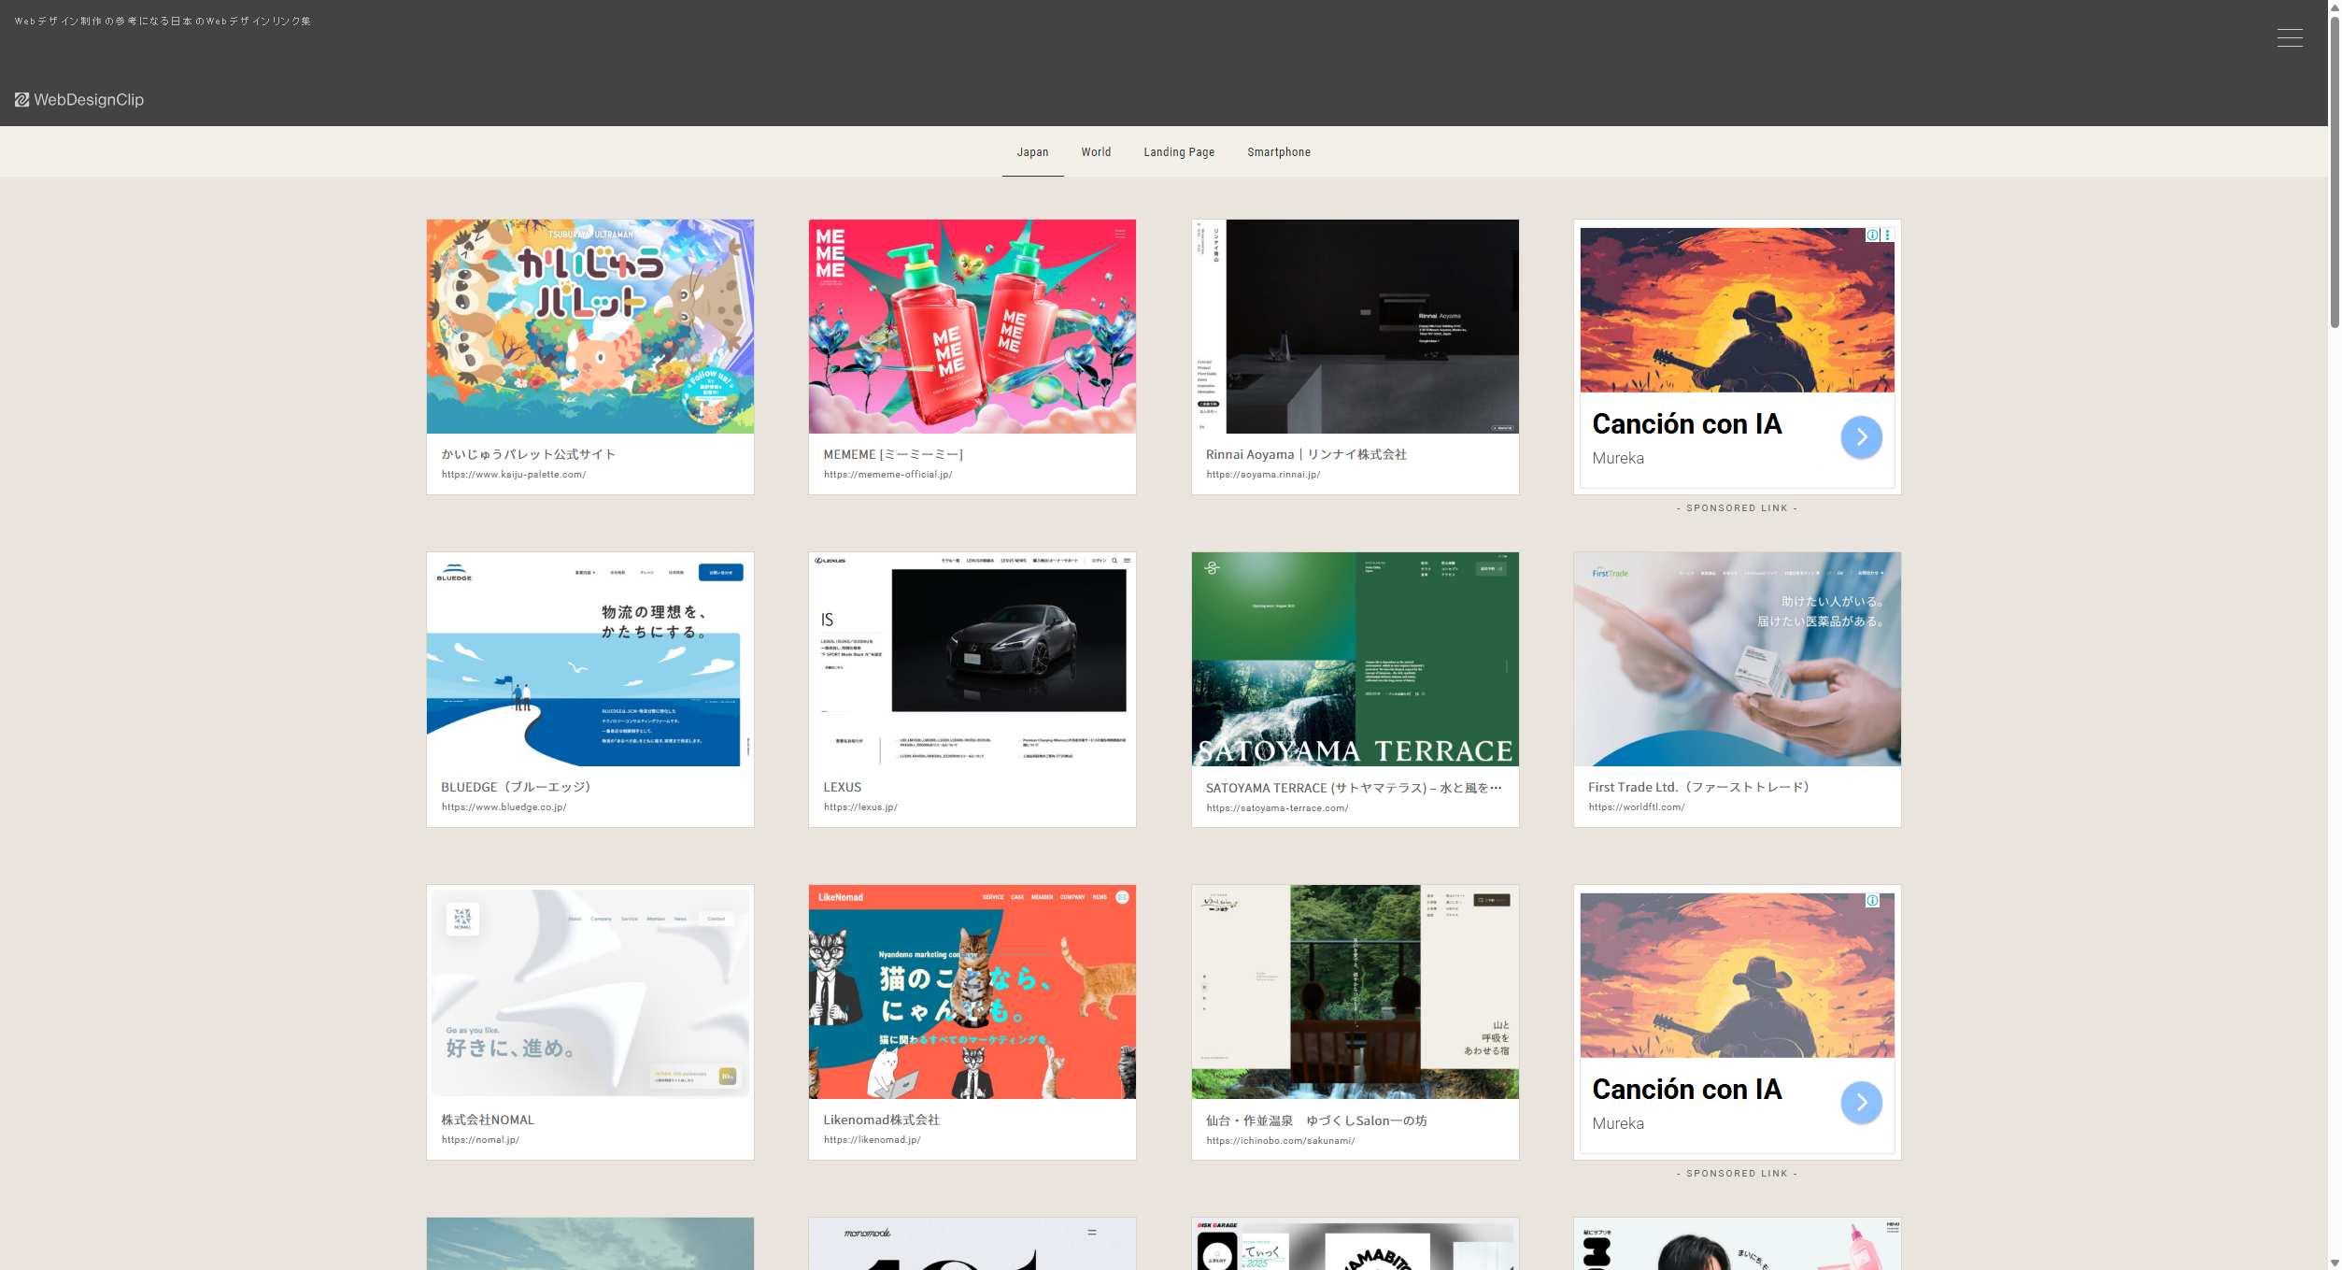The width and height of the screenshot is (2342, 1270).
Task: Click the https://lexus.jp/ URL
Action: [860, 807]
